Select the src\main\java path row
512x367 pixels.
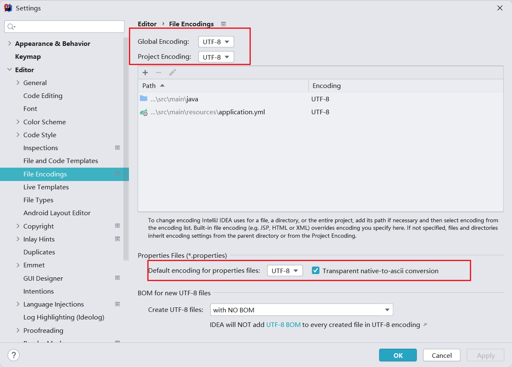[x=320, y=99]
